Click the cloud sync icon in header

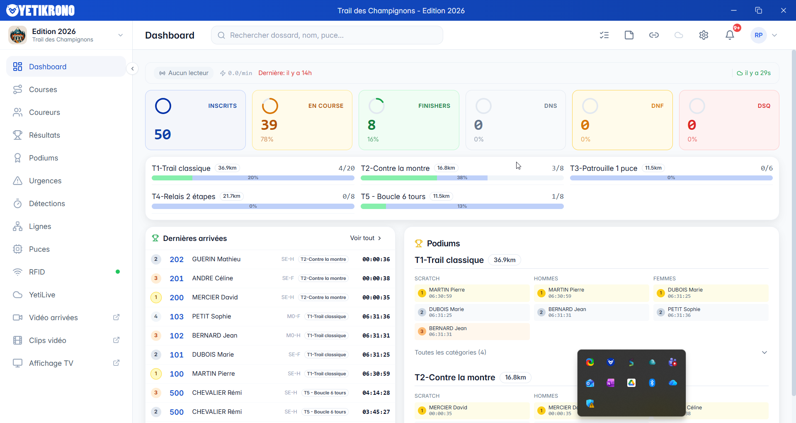coord(679,35)
